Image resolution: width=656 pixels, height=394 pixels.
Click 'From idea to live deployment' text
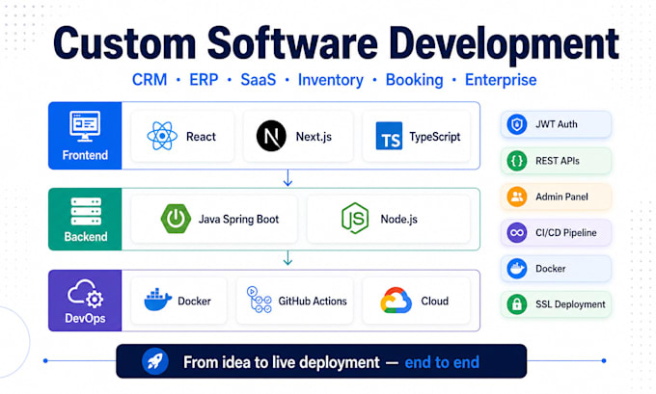[282, 362]
